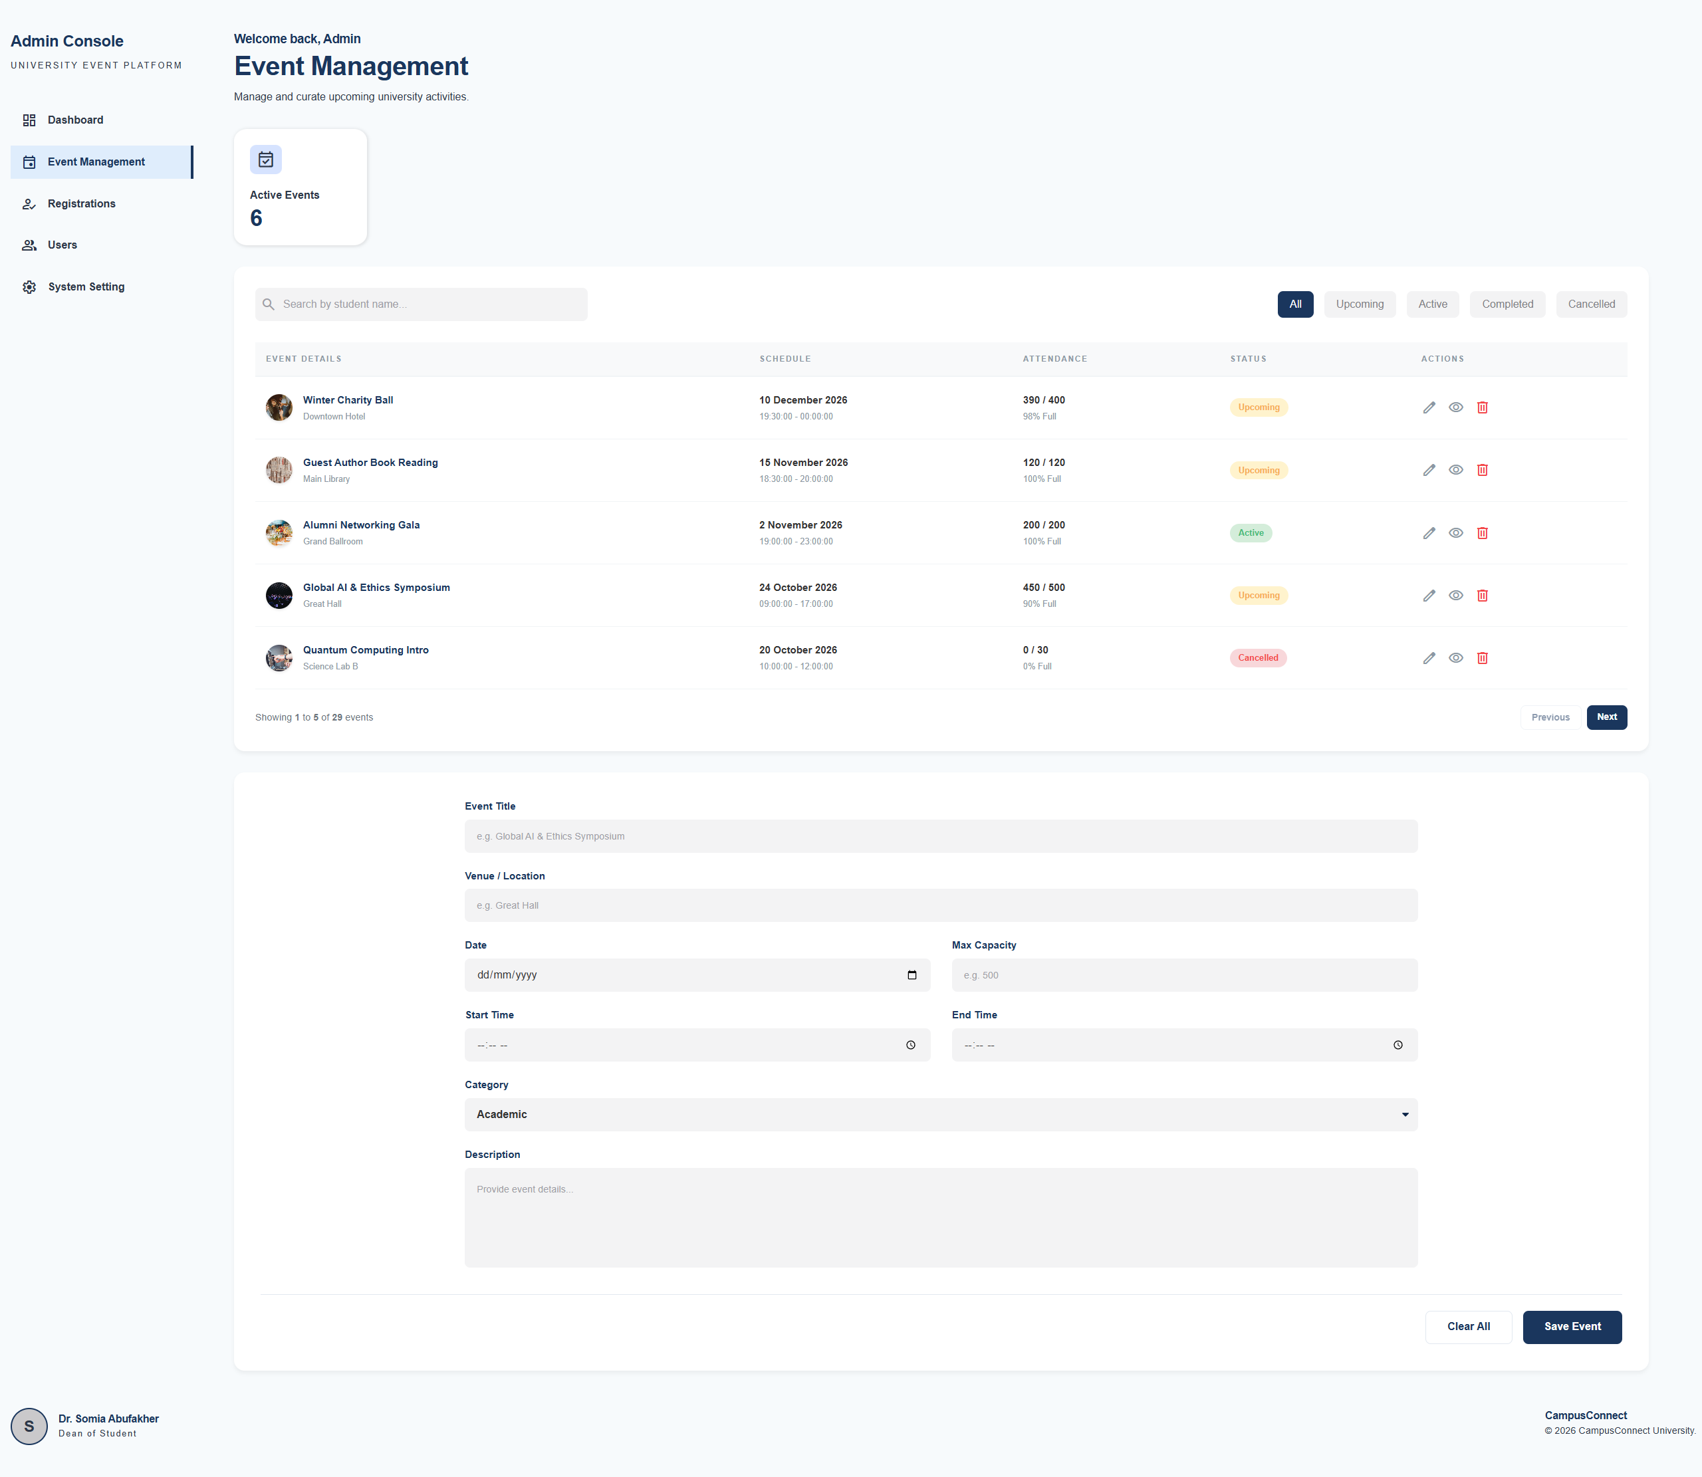Click the Active Events calendar icon

coord(265,159)
